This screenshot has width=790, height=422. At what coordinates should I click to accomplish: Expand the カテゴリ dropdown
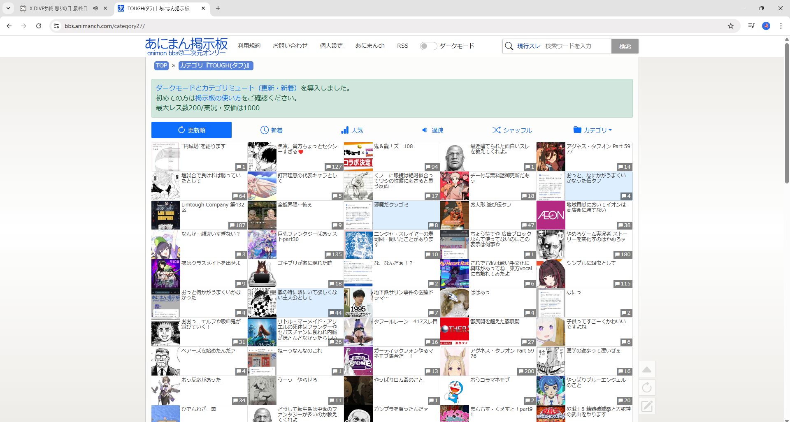tap(592, 130)
